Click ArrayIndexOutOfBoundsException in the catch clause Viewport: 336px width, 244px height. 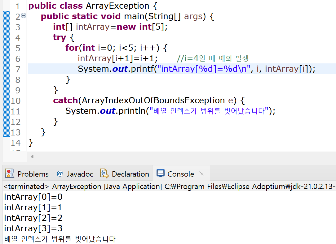[x=153, y=100]
